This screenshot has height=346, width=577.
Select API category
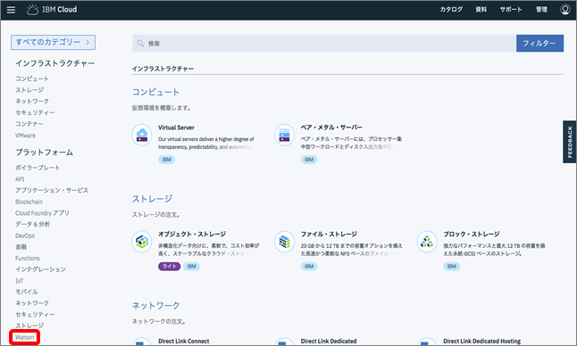coord(20,179)
